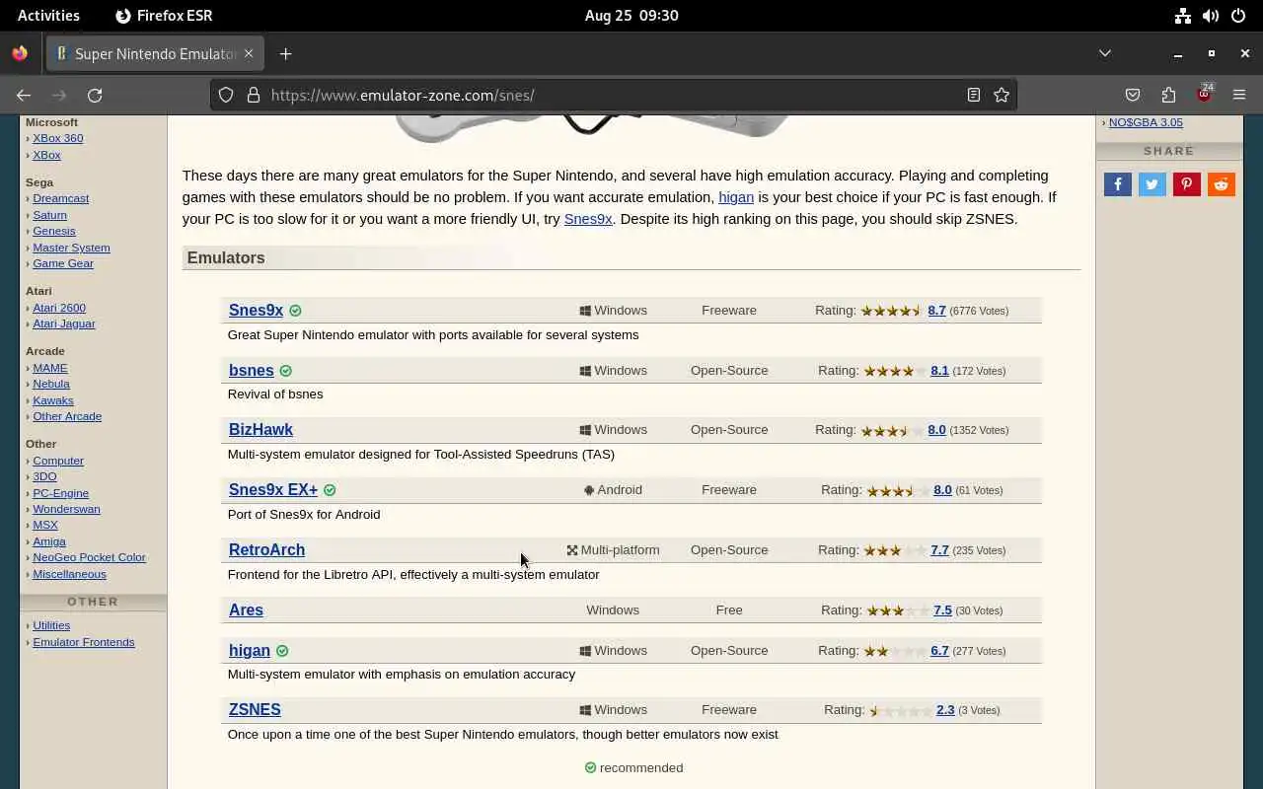Go back with the back arrow
Screen dimensions: 1263x789
point(24,95)
